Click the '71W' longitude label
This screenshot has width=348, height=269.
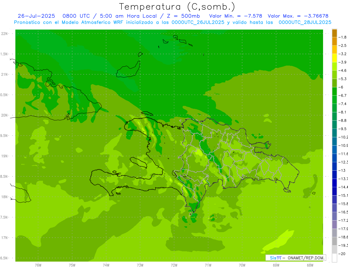pyautogui.click(x=208, y=265)
